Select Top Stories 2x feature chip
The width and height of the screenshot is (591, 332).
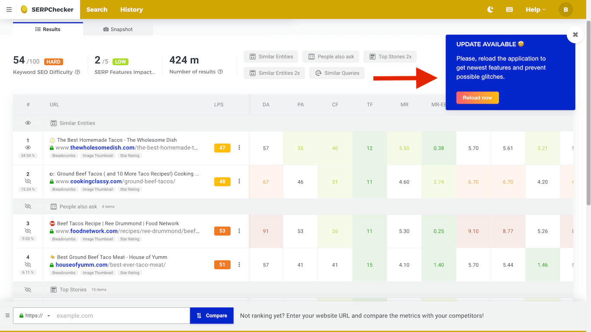pos(390,57)
